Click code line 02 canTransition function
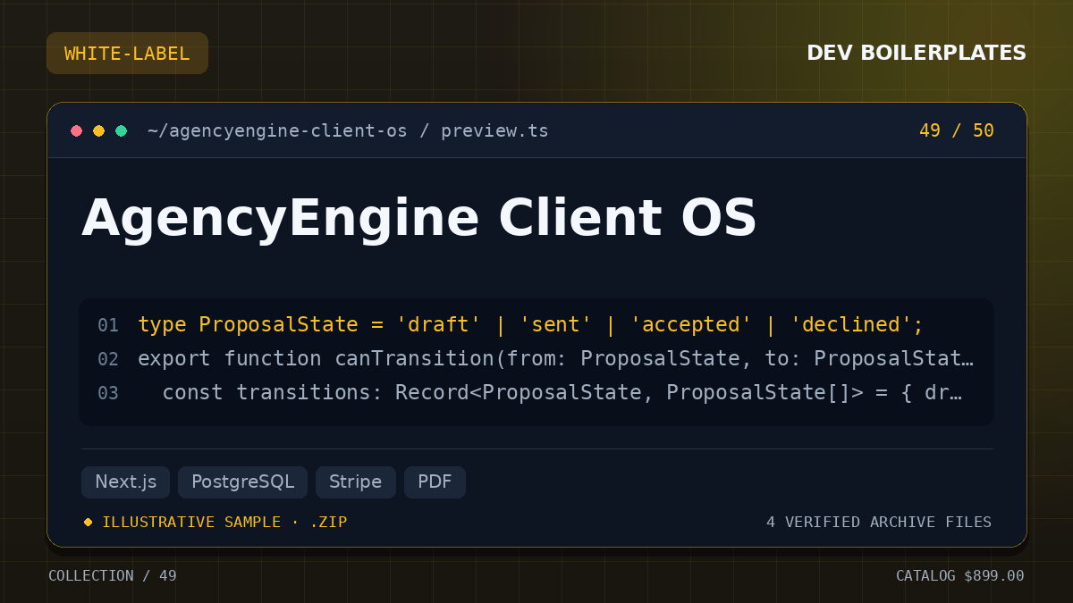Image resolution: width=1073 pixels, height=603 pixels. [555, 358]
